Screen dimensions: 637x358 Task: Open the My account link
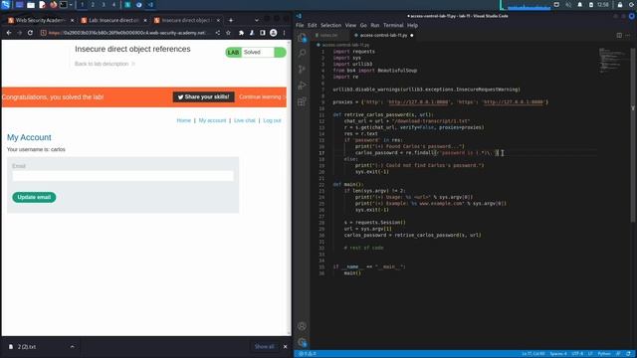[212, 120]
